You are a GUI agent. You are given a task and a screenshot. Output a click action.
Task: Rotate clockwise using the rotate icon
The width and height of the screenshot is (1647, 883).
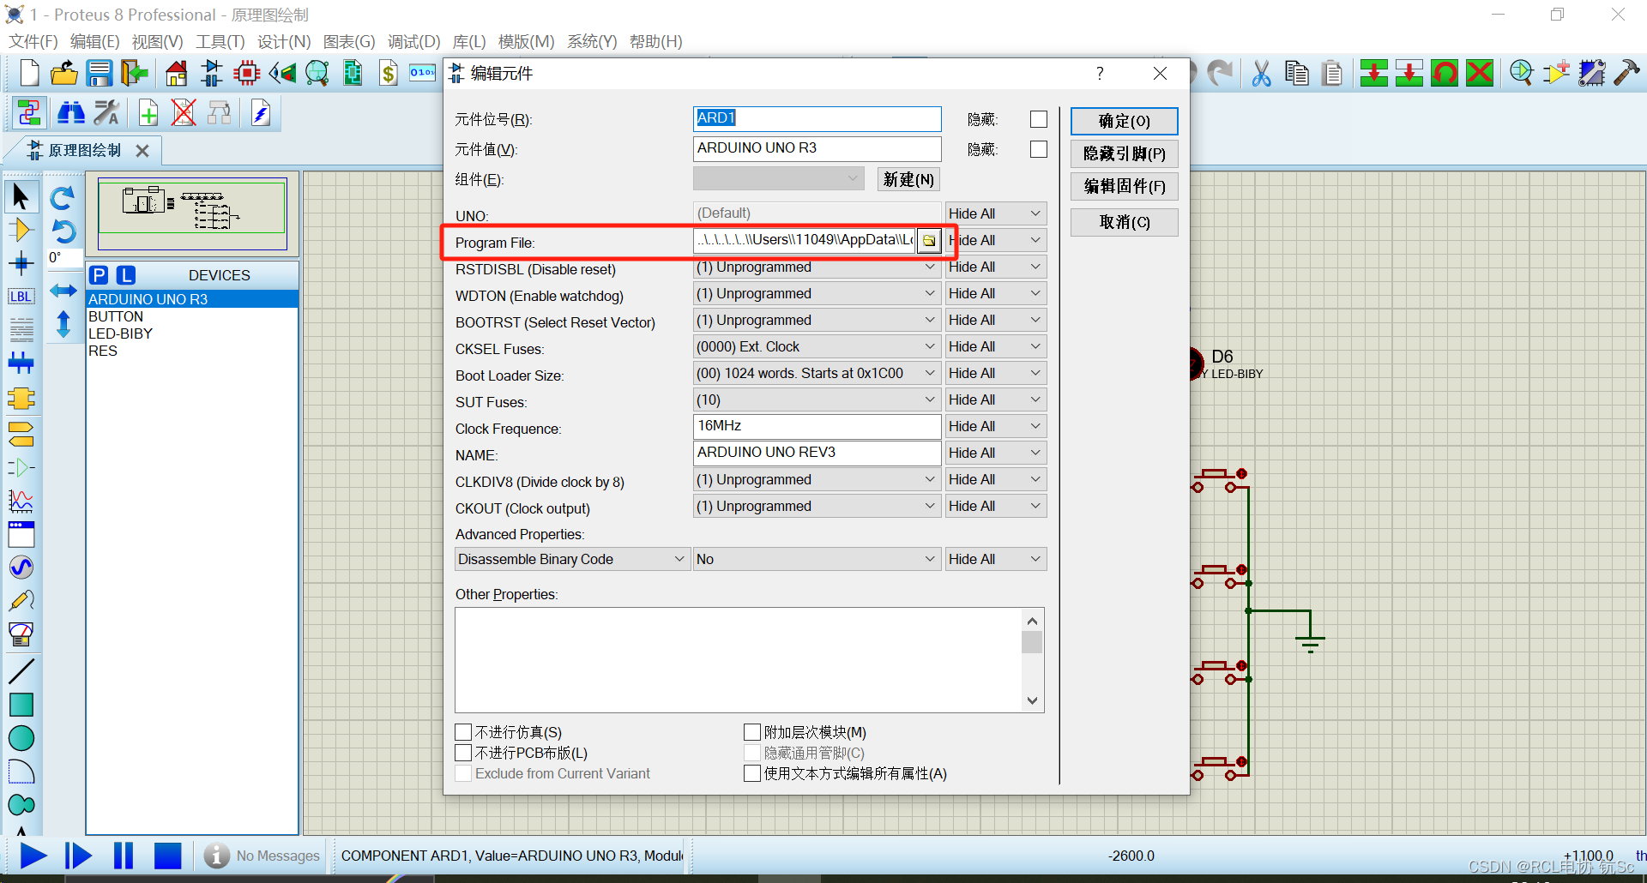pyautogui.click(x=63, y=198)
